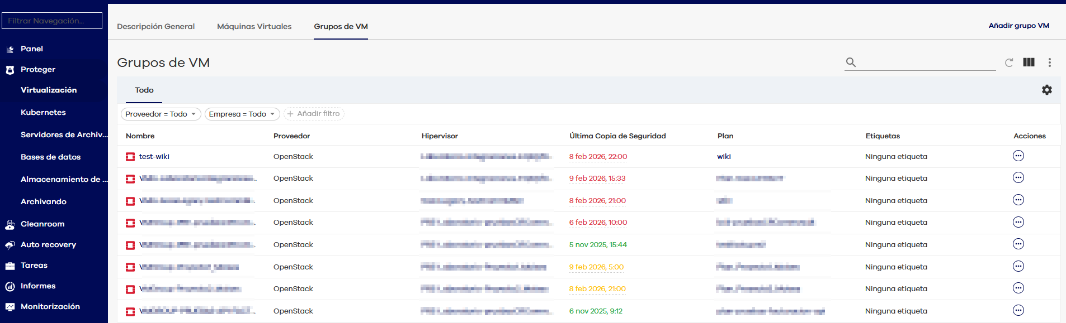Open actions menu for the test-wiki row

[1018, 156]
